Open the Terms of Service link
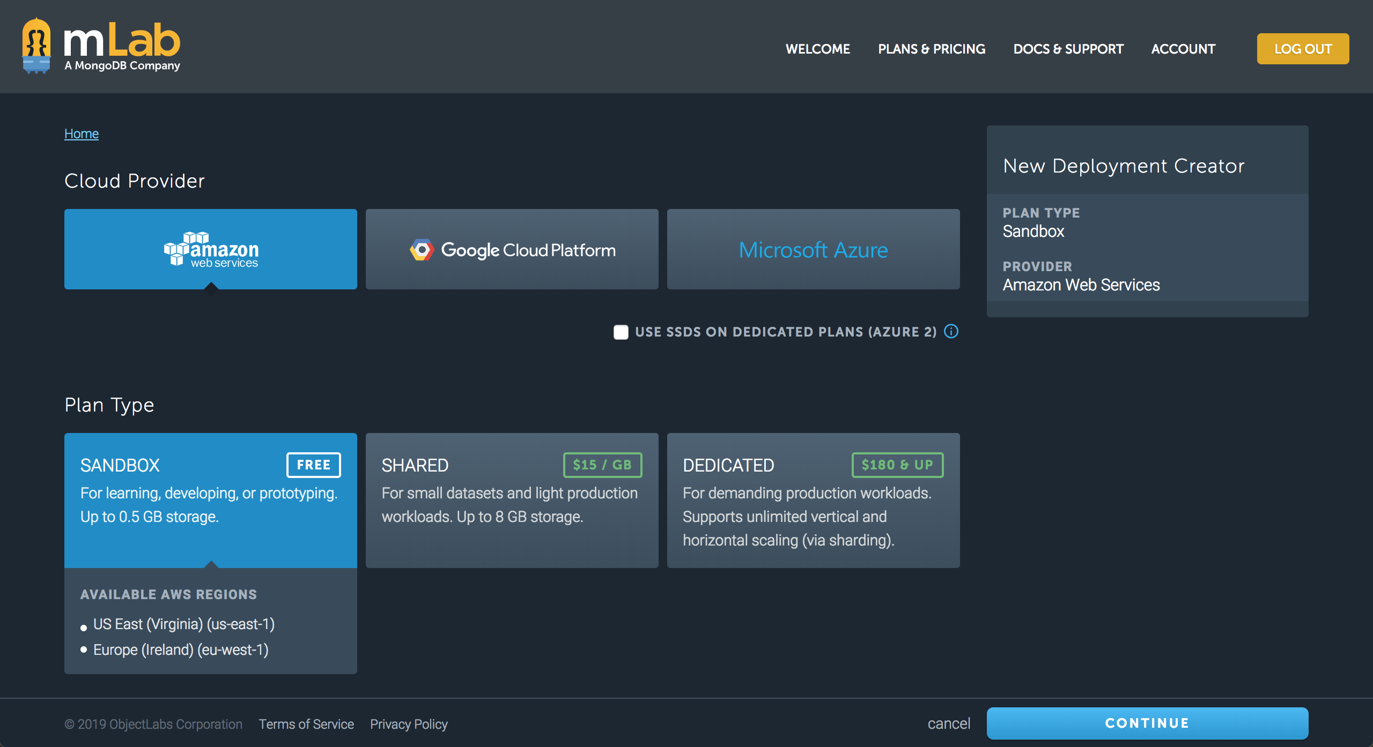 [x=306, y=724]
